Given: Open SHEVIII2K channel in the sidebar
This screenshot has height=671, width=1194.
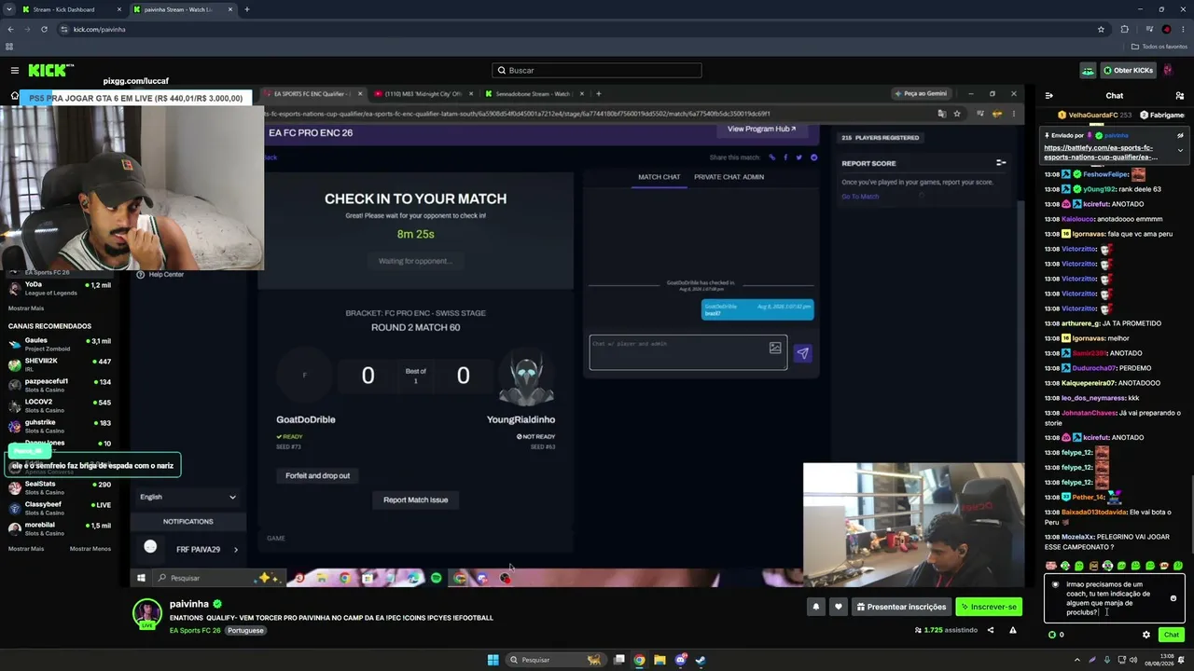Looking at the screenshot, I should tap(60, 365).
